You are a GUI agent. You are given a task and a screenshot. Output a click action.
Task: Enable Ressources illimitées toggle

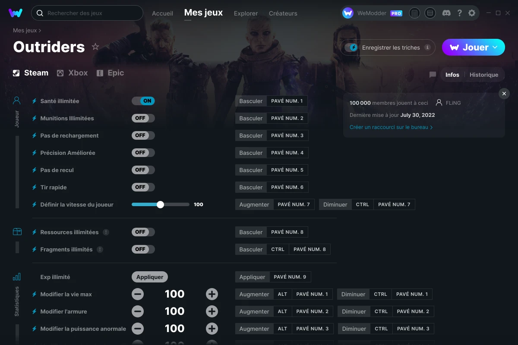click(x=143, y=232)
